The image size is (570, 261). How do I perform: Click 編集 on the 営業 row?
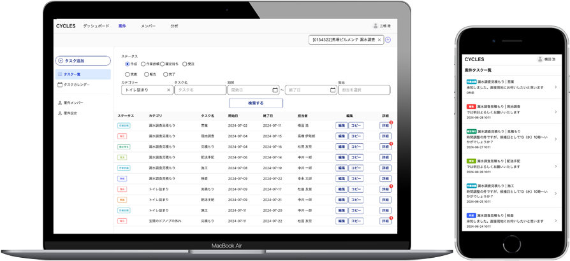[x=341, y=125]
